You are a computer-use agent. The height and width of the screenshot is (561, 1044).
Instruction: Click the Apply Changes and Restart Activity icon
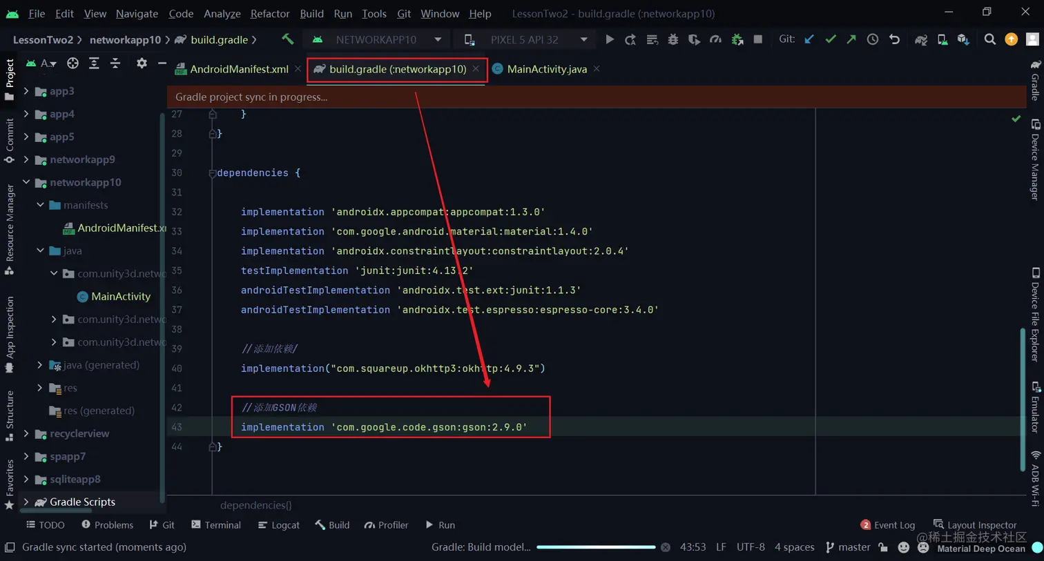630,39
